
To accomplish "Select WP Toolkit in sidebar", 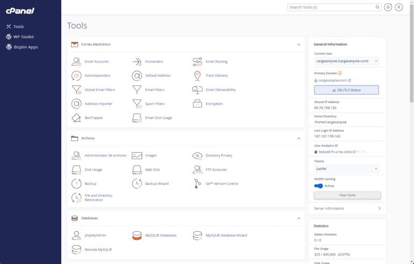I will coord(23,37).
